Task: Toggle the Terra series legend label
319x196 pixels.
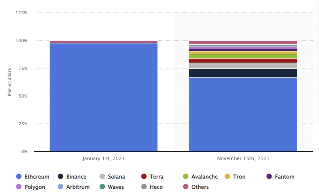Action: coord(156,177)
